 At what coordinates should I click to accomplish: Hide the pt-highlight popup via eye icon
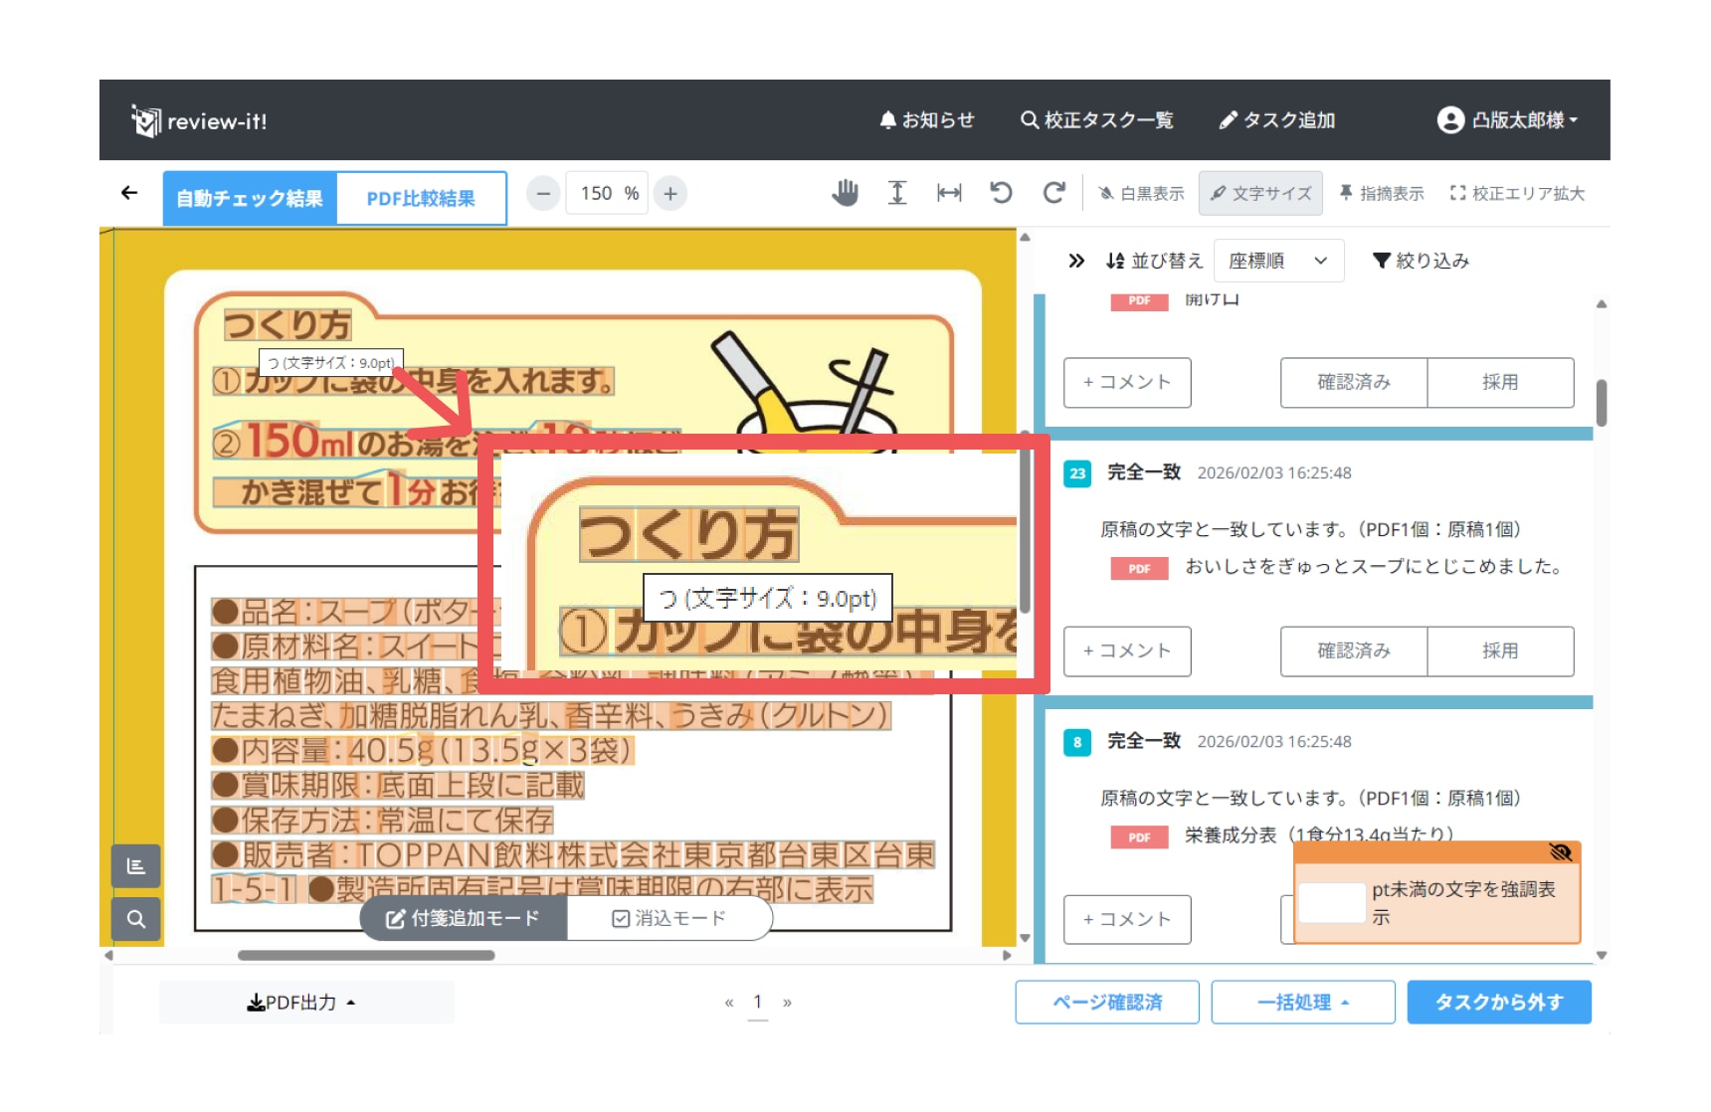click(1560, 852)
